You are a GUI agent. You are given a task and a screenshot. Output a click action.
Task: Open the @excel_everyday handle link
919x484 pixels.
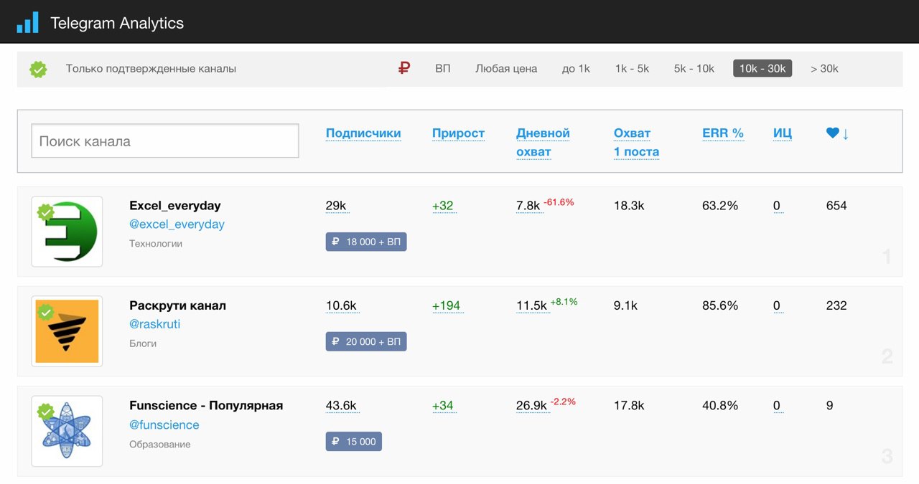[177, 224]
